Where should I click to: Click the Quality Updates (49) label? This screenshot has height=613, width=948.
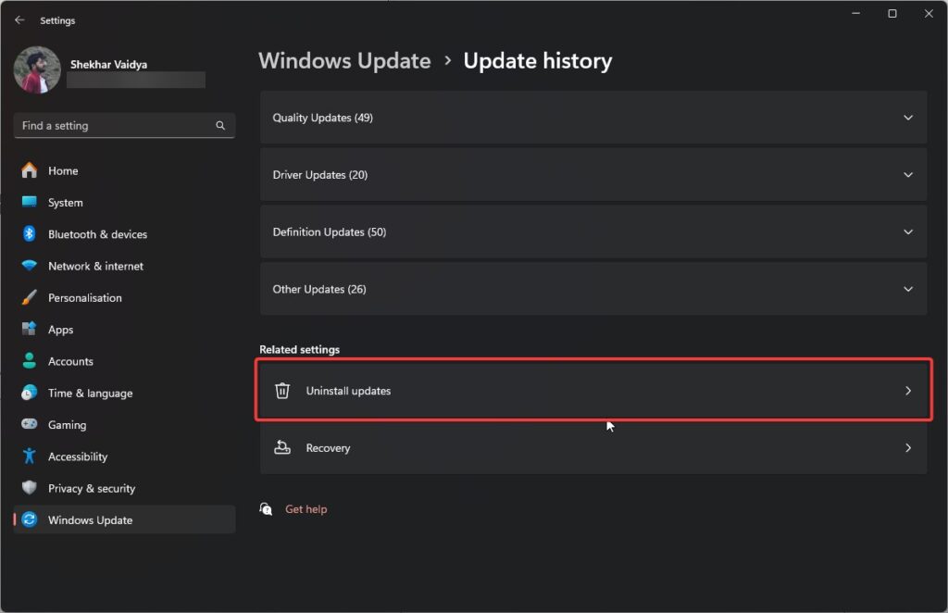[322, 118]
